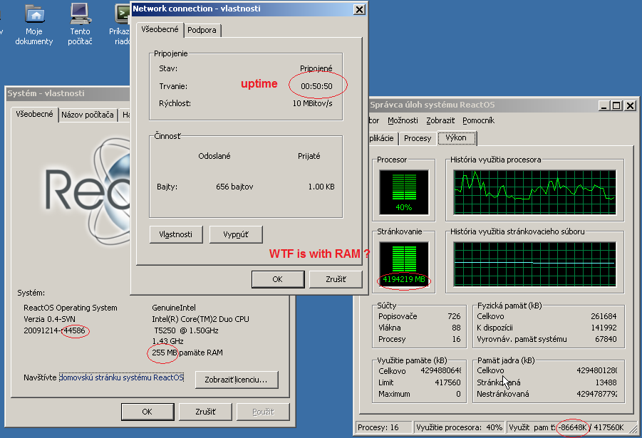Click the Vlastnosti button
Viewport: 642px width, 438px height.
[176, 234]
